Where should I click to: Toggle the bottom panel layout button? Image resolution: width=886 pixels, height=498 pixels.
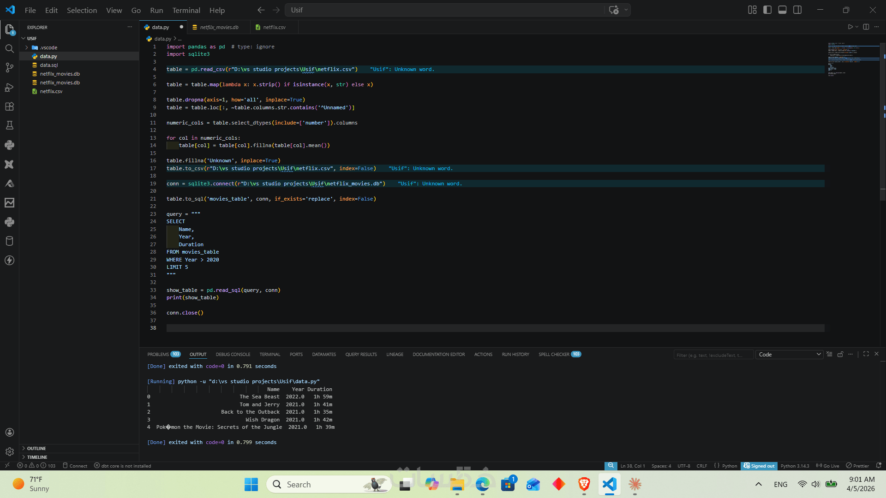tap(782, 10)
